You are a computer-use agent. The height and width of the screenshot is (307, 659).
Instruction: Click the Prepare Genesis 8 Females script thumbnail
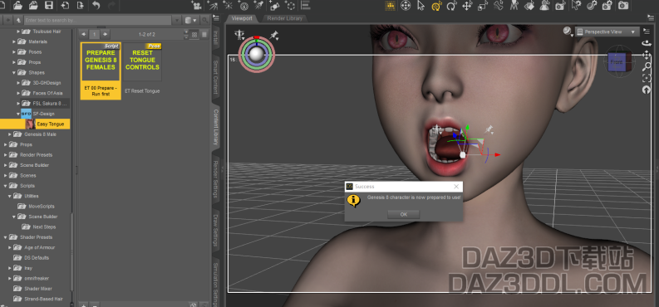101,61
